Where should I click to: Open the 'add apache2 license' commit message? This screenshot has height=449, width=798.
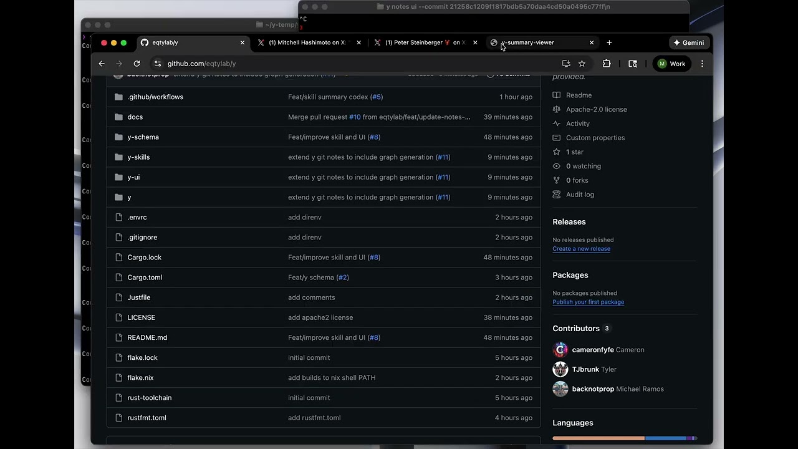tap(320, 317)
